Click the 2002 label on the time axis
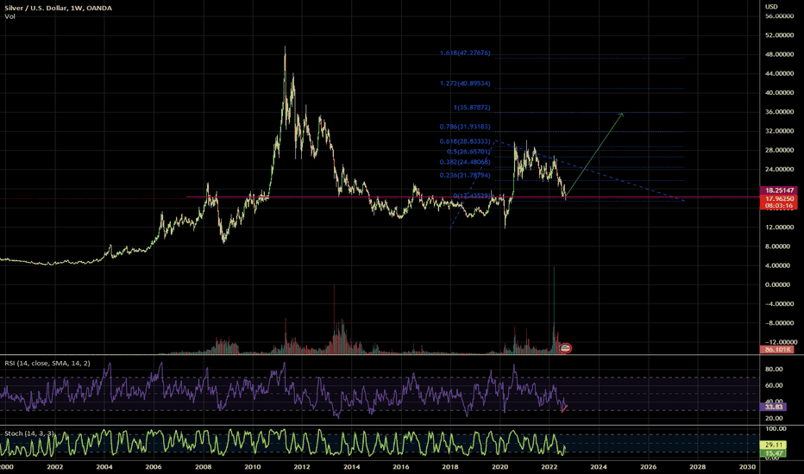Screen dimensions: 804x474 [x=55, y=467]
